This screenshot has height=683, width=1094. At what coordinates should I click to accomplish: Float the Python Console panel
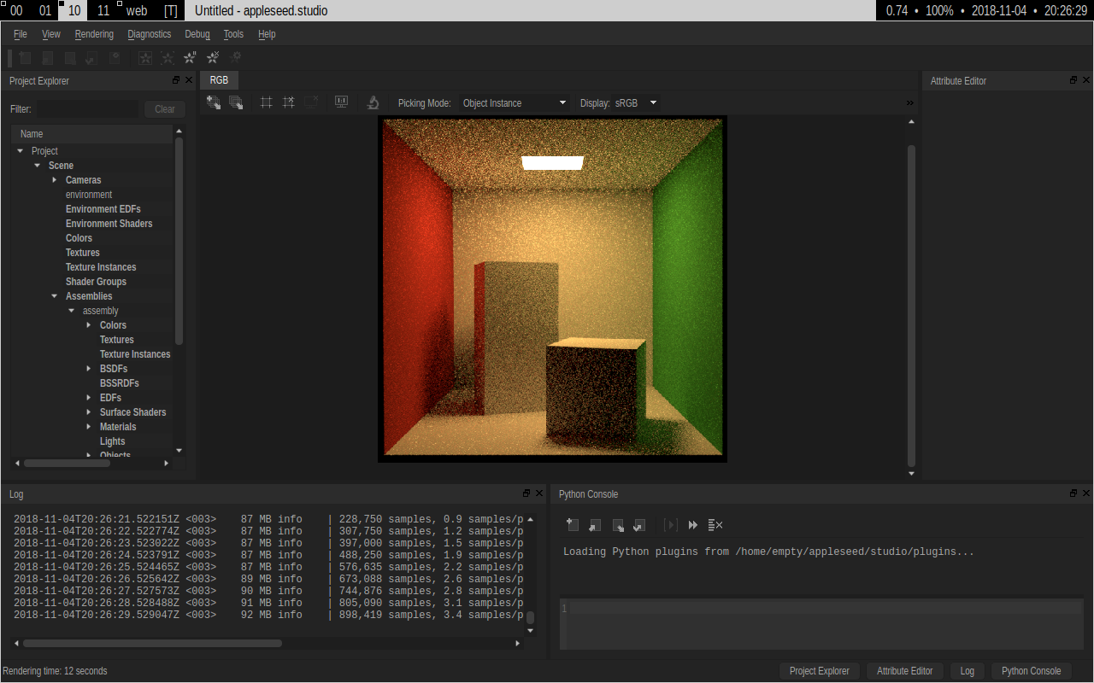1073,493
